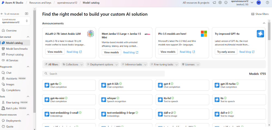Click the dall-e-3 model icon
This screenshot has height=130, width=272.
pos(217,114)
